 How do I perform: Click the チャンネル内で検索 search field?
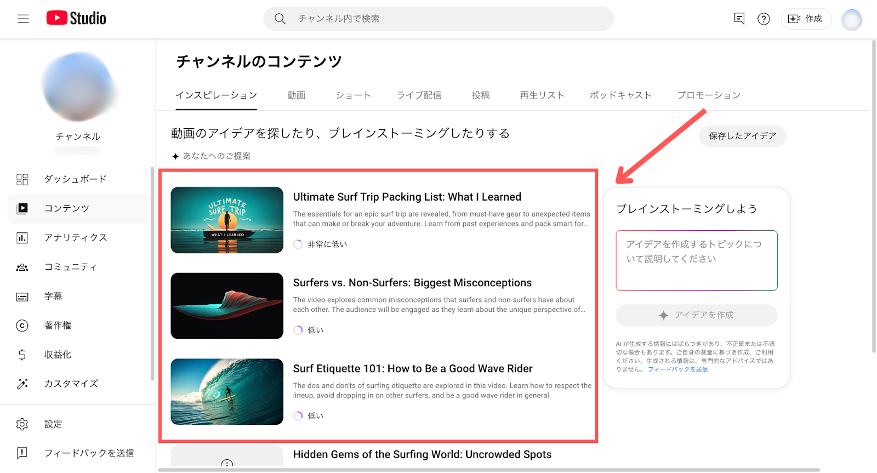tap(438, 19)
